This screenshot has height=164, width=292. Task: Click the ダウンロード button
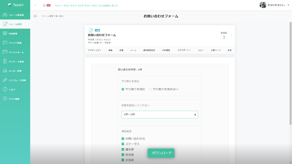161,153
